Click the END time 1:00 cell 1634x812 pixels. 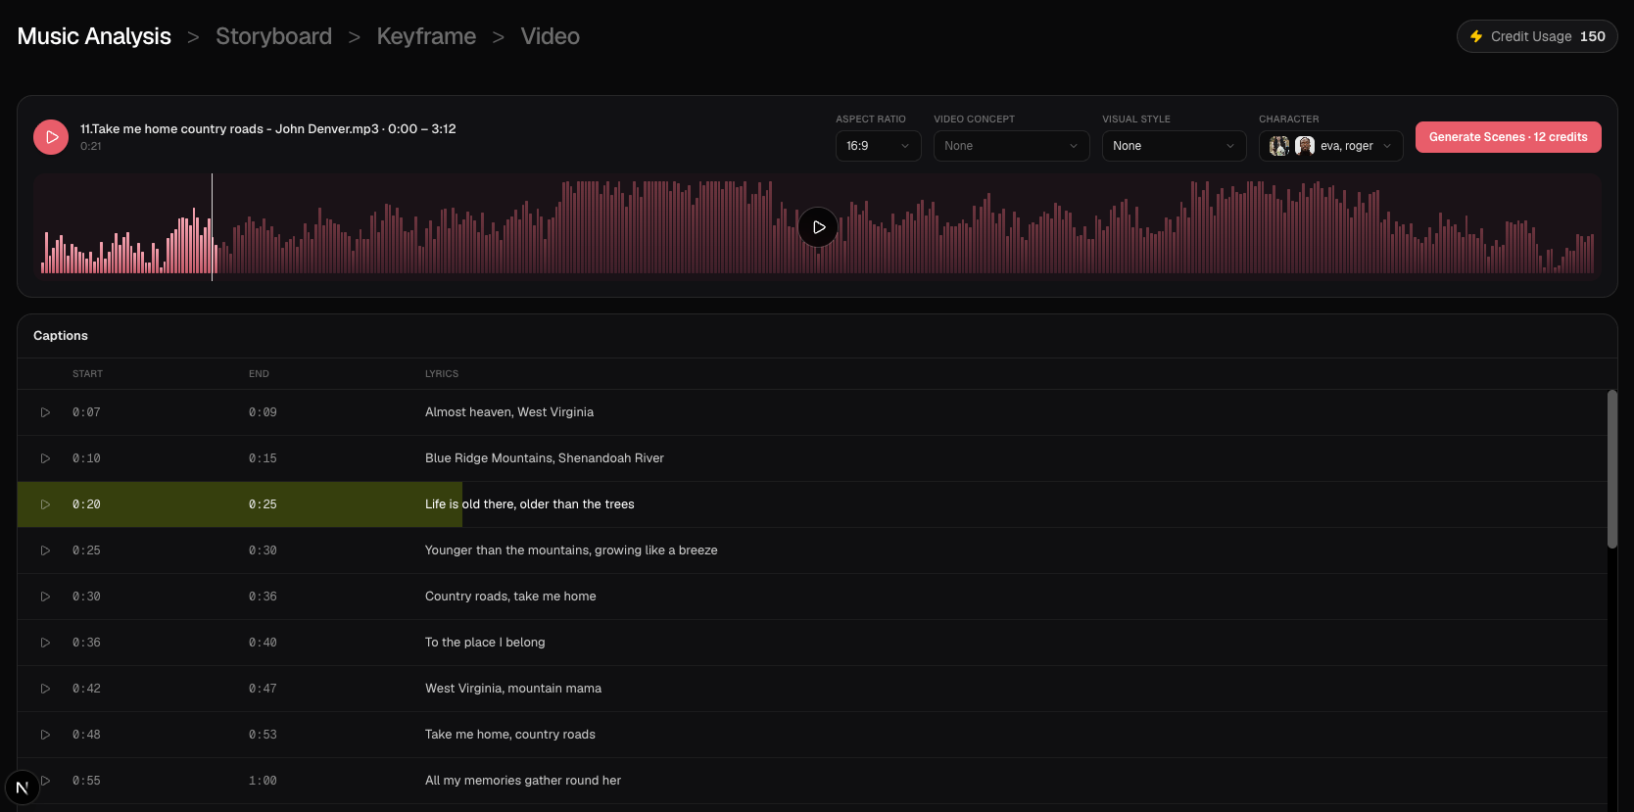pos(263,781)
